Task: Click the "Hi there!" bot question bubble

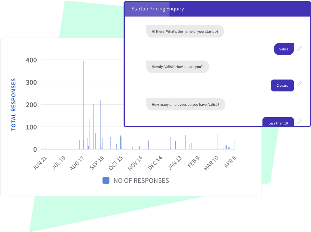Action: pyautogui.click(x=185, y=31)
